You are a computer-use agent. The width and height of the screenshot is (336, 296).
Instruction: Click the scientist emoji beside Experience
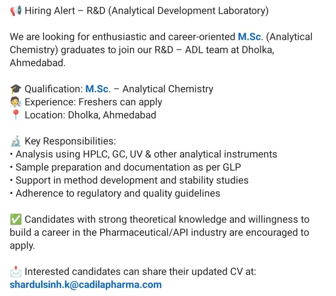click(16, 102)
